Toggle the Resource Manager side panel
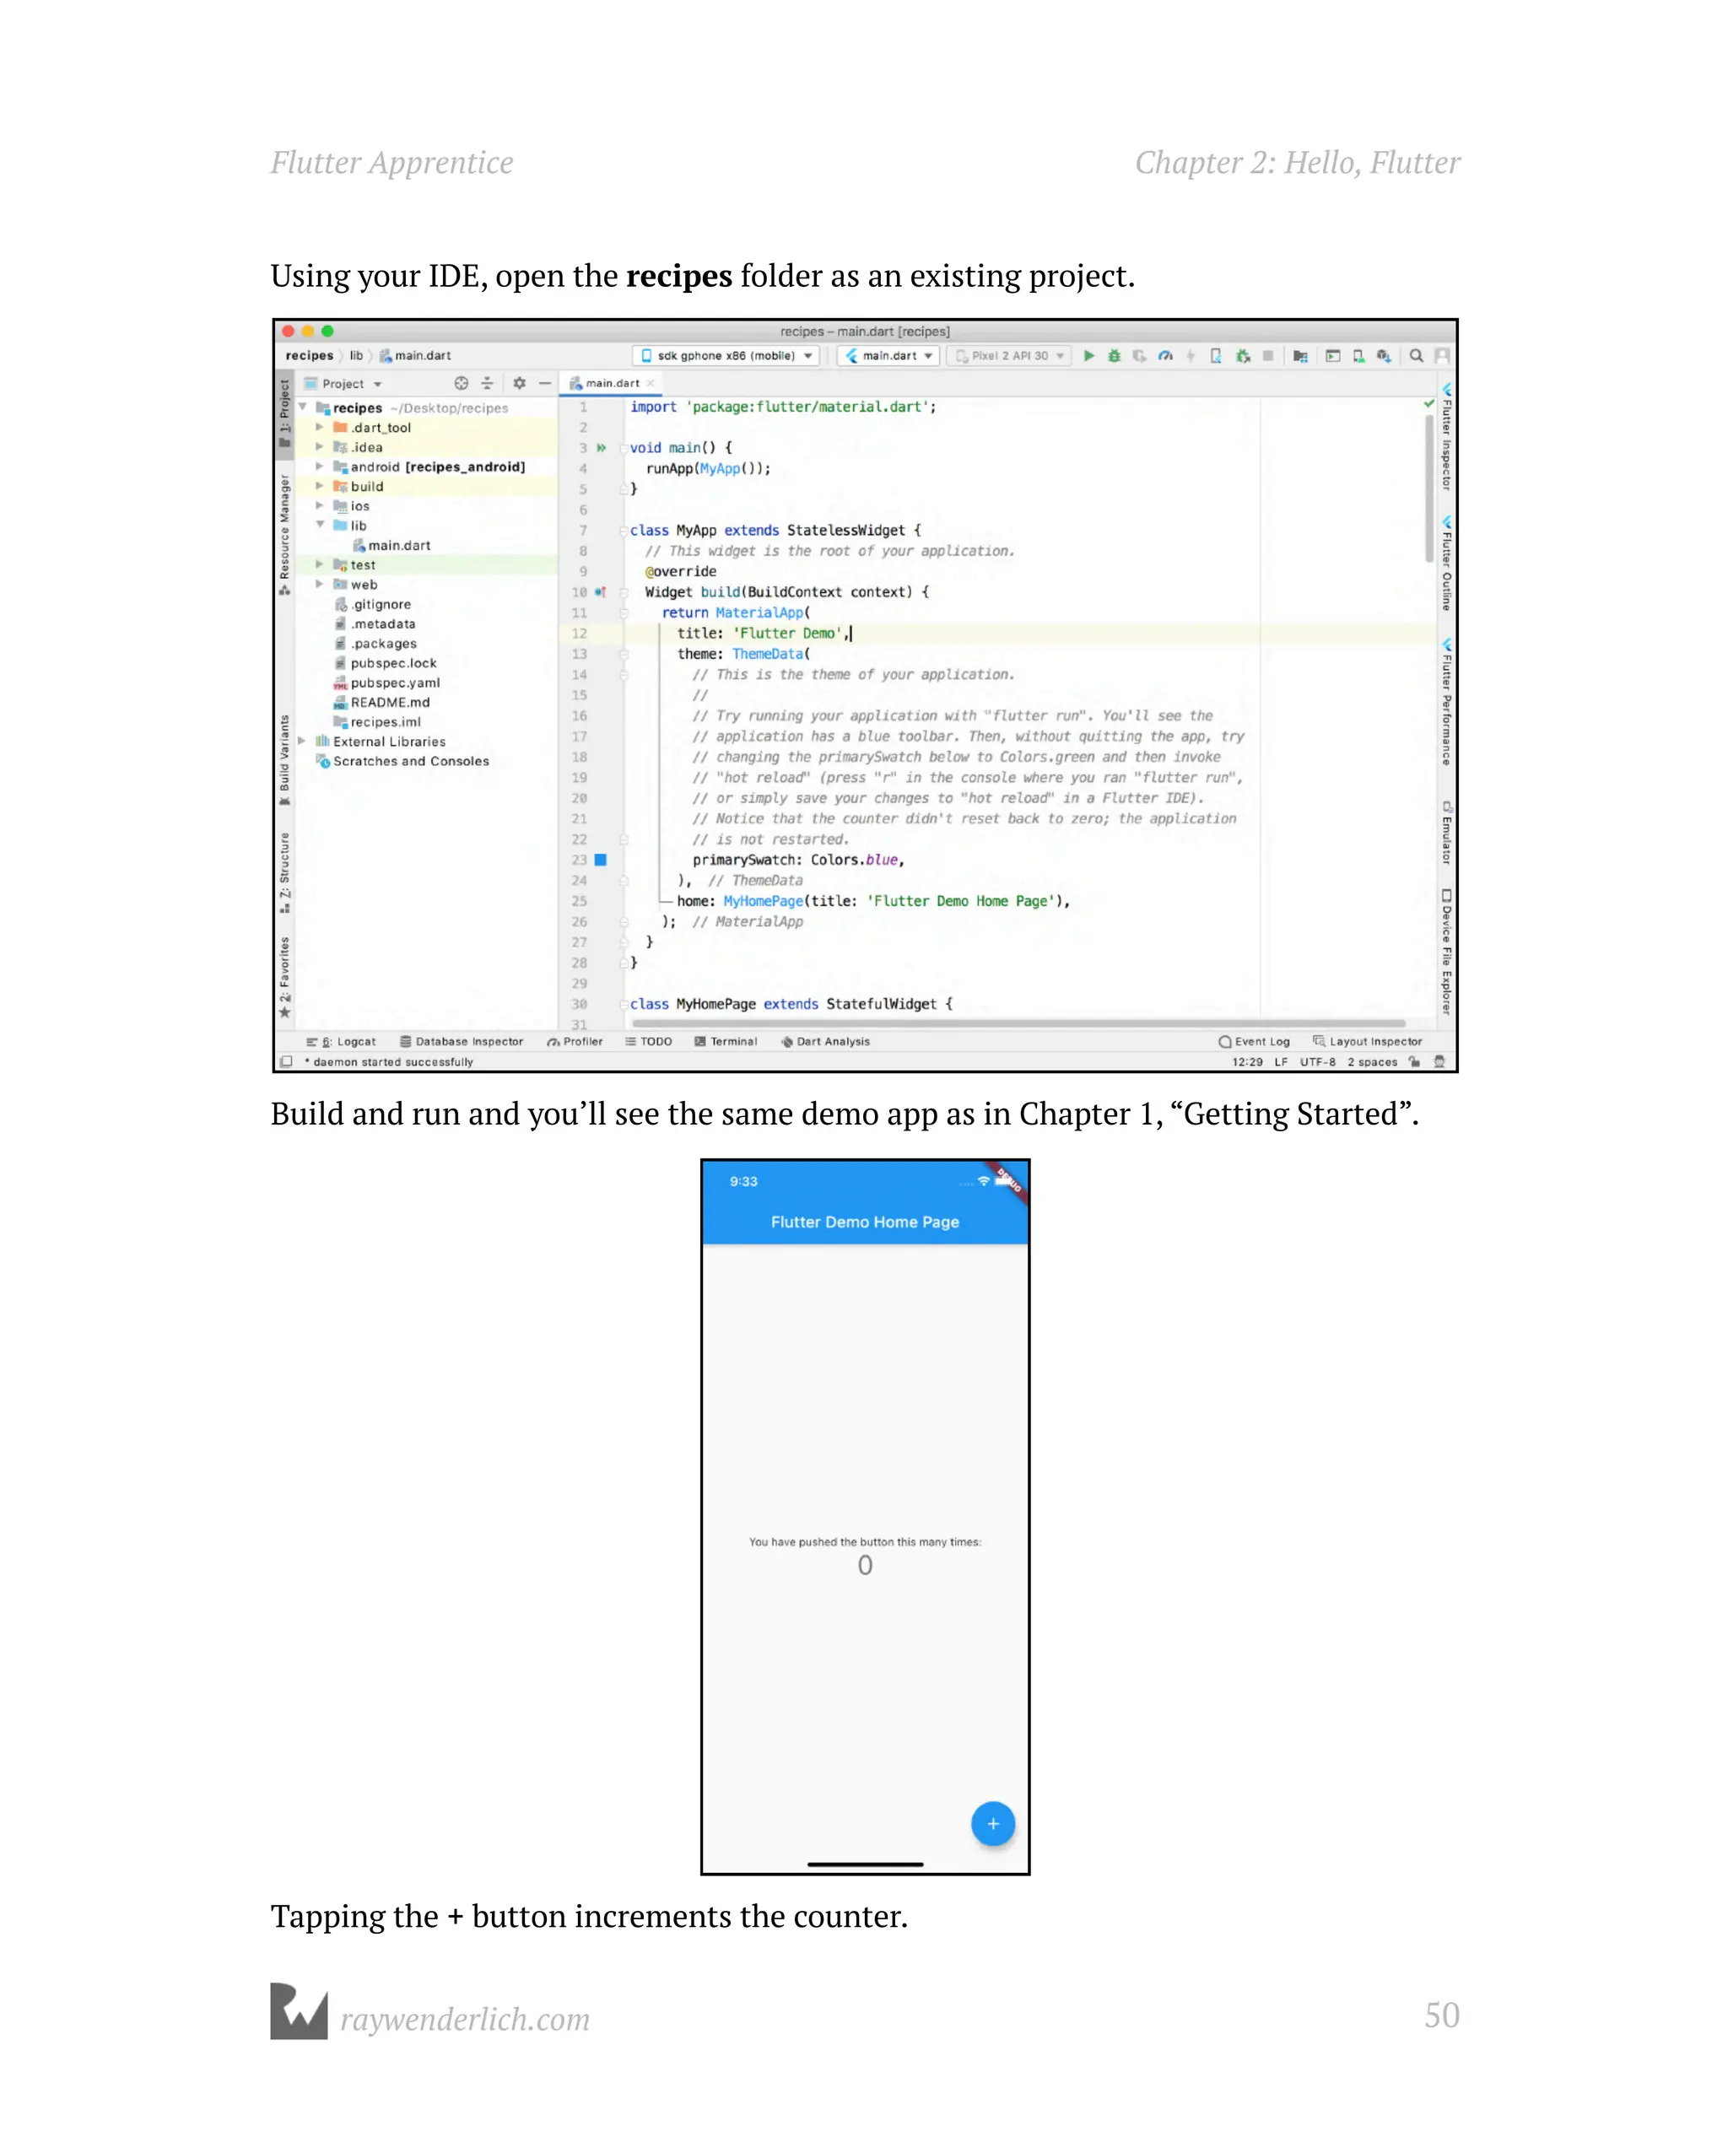This screenshot has width=1728, height=2153. (284, 537)
